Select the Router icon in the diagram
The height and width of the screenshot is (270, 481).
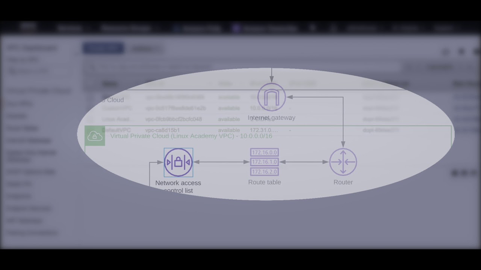(x=343, y=162)
